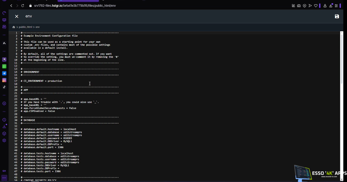The width and height of the screenshot is (347, 182).
Task: Open Instagram in the browser sidebar
Action: (4, 80)
